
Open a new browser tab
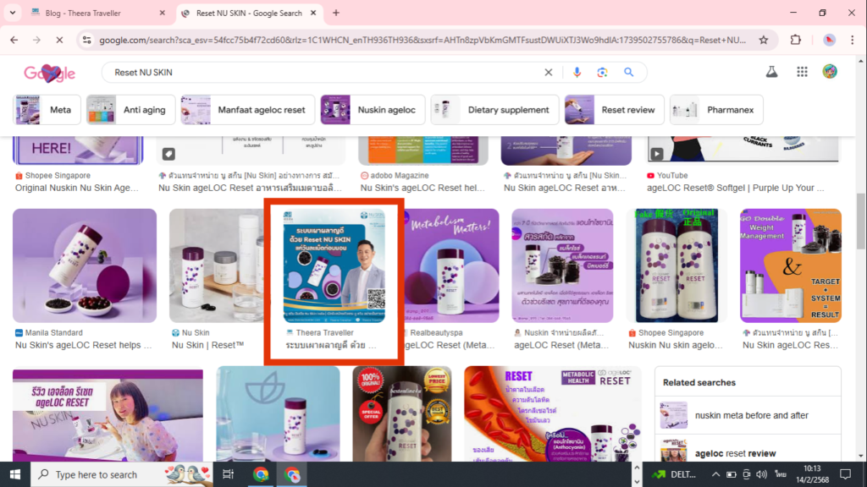tap(336, 13)
